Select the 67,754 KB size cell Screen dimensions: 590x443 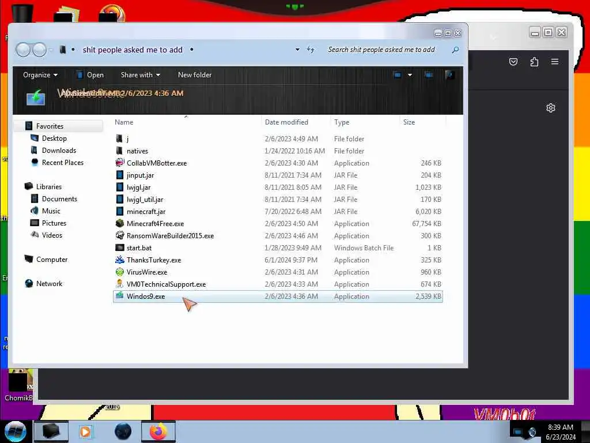click(x=426, y=223)
